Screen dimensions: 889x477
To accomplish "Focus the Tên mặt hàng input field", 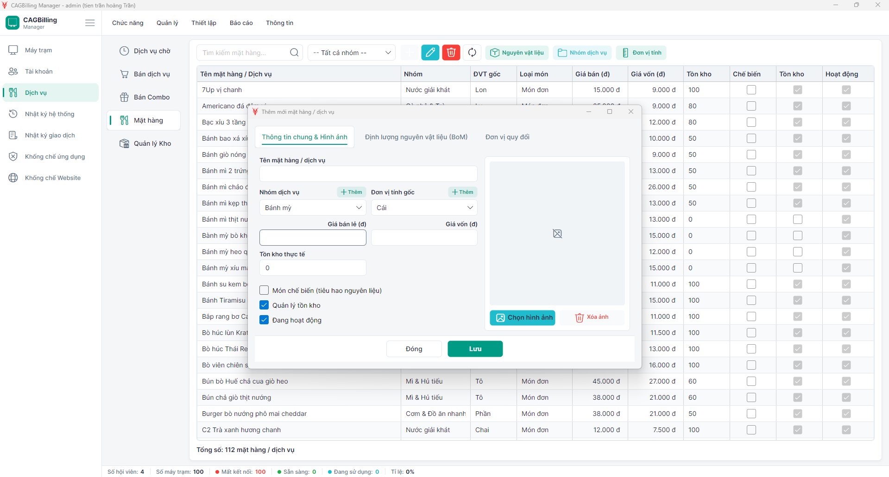I will coord(368,173).
